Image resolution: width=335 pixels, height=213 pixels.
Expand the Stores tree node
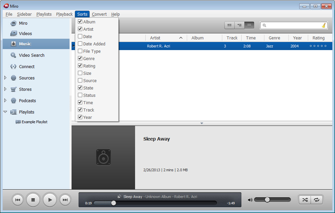(x=5, y=89)
